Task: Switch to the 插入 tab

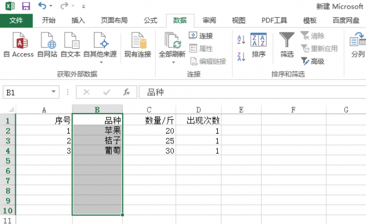Action: pyautogui.click(x=78, y=20)
